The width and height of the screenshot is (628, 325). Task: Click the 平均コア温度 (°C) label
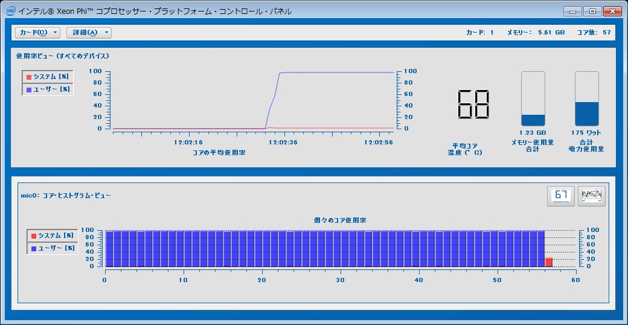click(x=465, y=149)
